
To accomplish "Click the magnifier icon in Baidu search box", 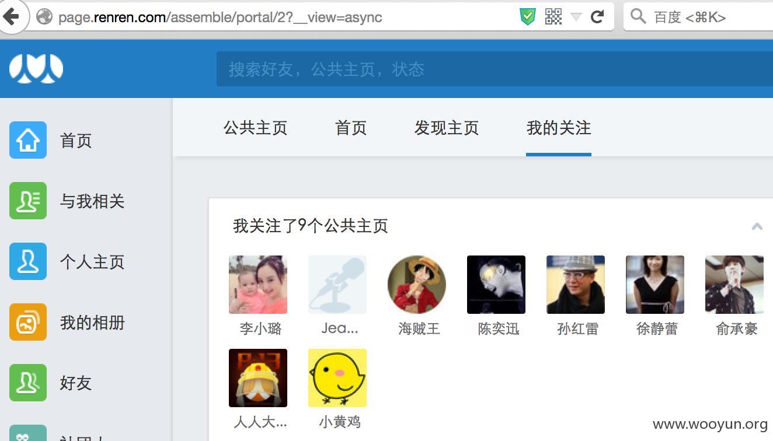I will (x=638, y=16).
